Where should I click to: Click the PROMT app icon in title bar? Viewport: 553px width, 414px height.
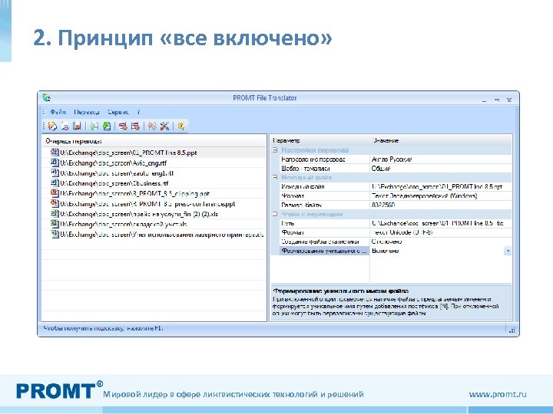(47, 97)
